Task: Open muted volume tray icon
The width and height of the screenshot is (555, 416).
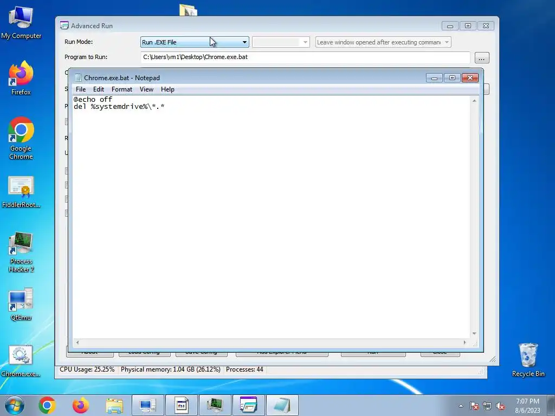Action: (500, 406)
